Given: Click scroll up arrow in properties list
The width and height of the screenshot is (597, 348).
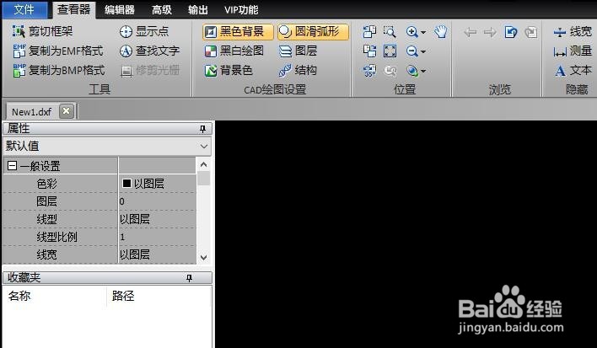Looking at the screenshot, I should point(204,164).
